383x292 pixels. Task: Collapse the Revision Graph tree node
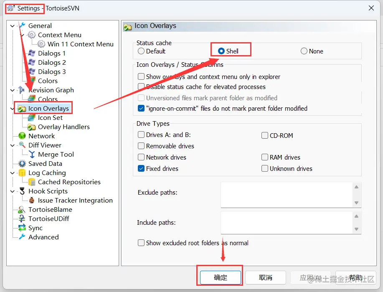click(x=12, y=90)
